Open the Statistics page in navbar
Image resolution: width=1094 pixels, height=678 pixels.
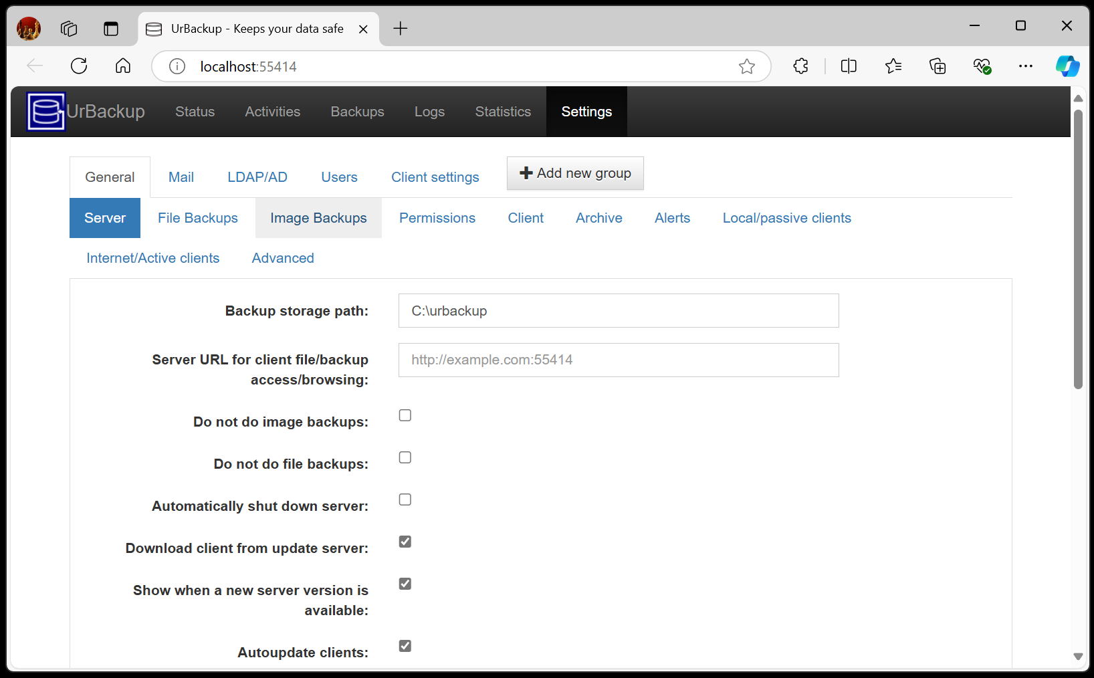point(503,112)
